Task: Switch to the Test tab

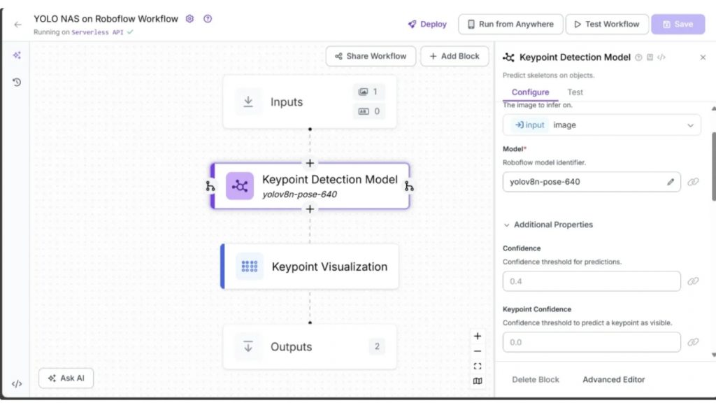Action: 575,92
